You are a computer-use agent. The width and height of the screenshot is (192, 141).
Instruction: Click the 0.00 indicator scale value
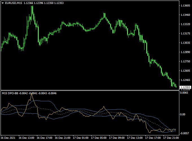point(183,114)
